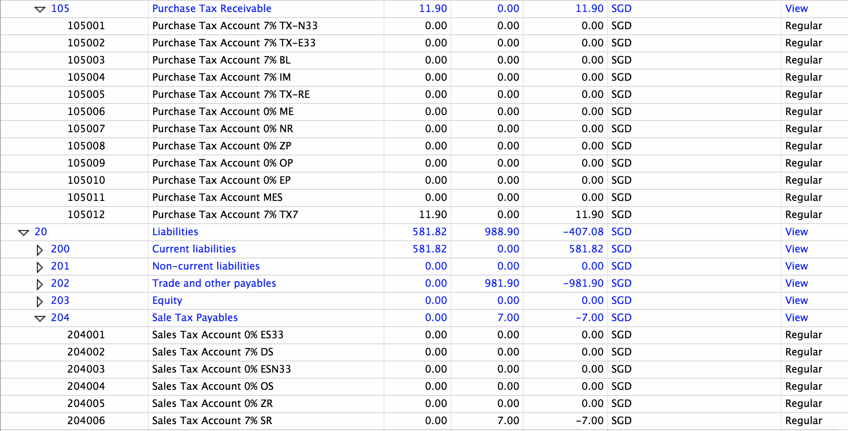Click View for Liabilities row
848x431 pixels.
[796, 232]
